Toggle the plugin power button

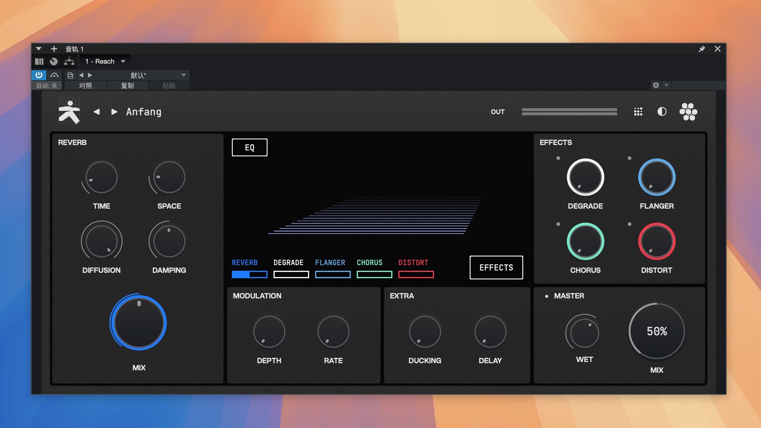coord(39,75)
